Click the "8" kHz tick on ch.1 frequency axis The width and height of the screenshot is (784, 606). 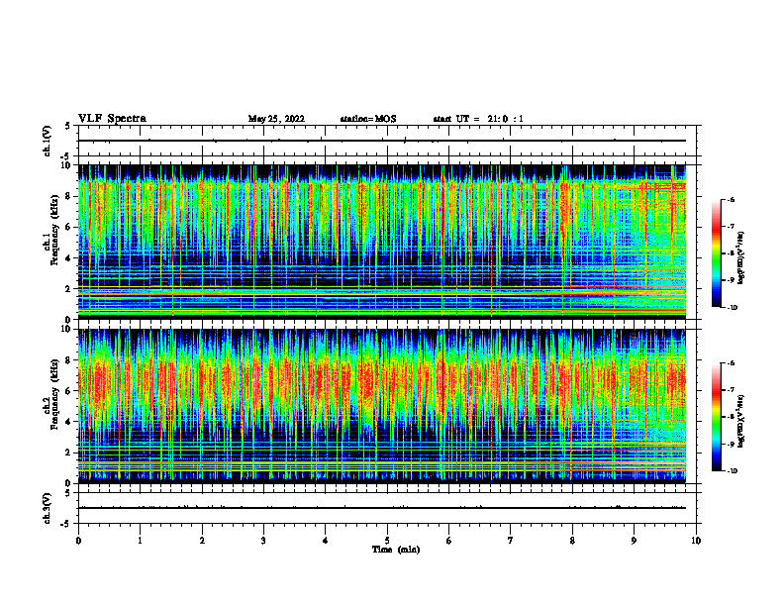(68, 196)
